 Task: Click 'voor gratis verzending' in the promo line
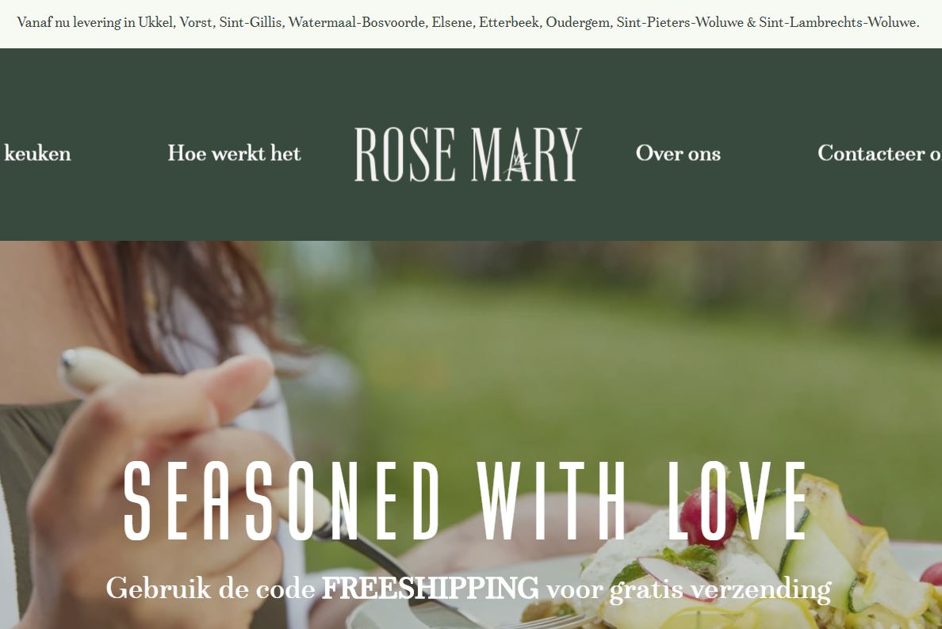tap(688, 589)
